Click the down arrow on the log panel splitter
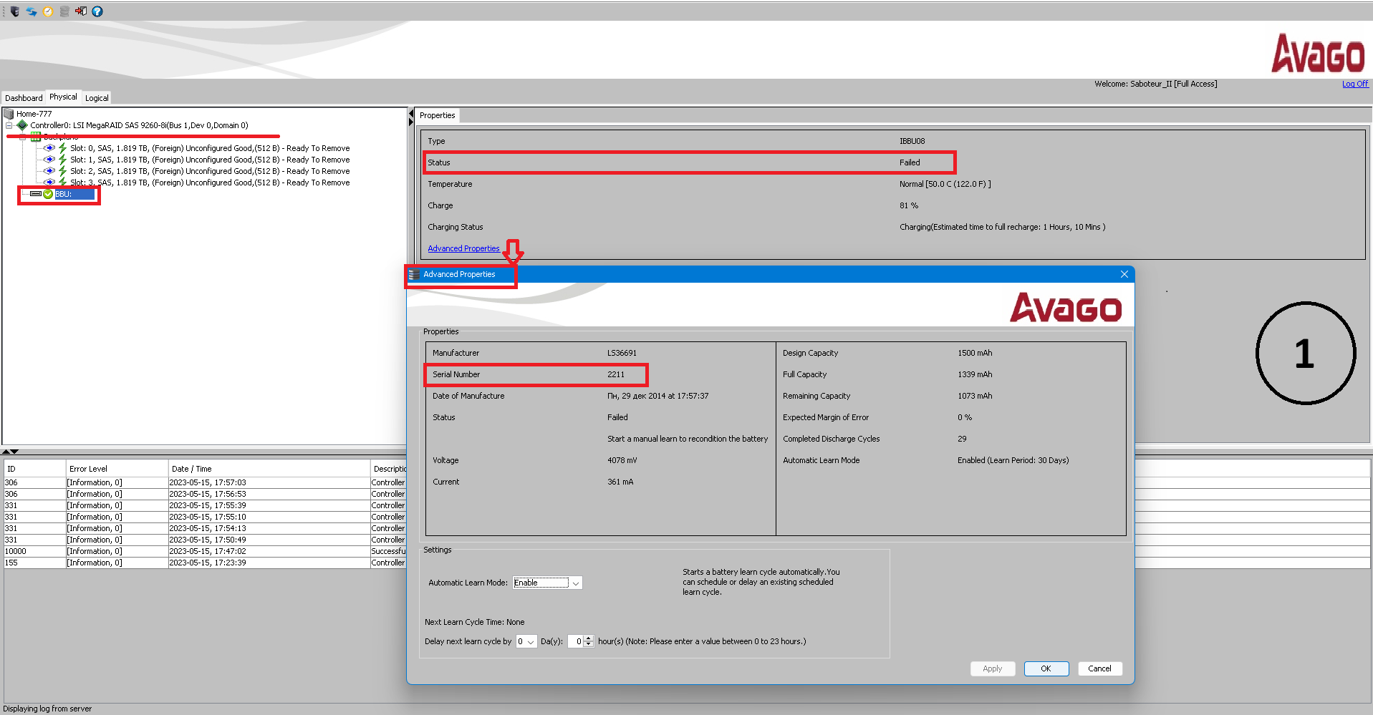1373x715 pixels. coord(14,452)
